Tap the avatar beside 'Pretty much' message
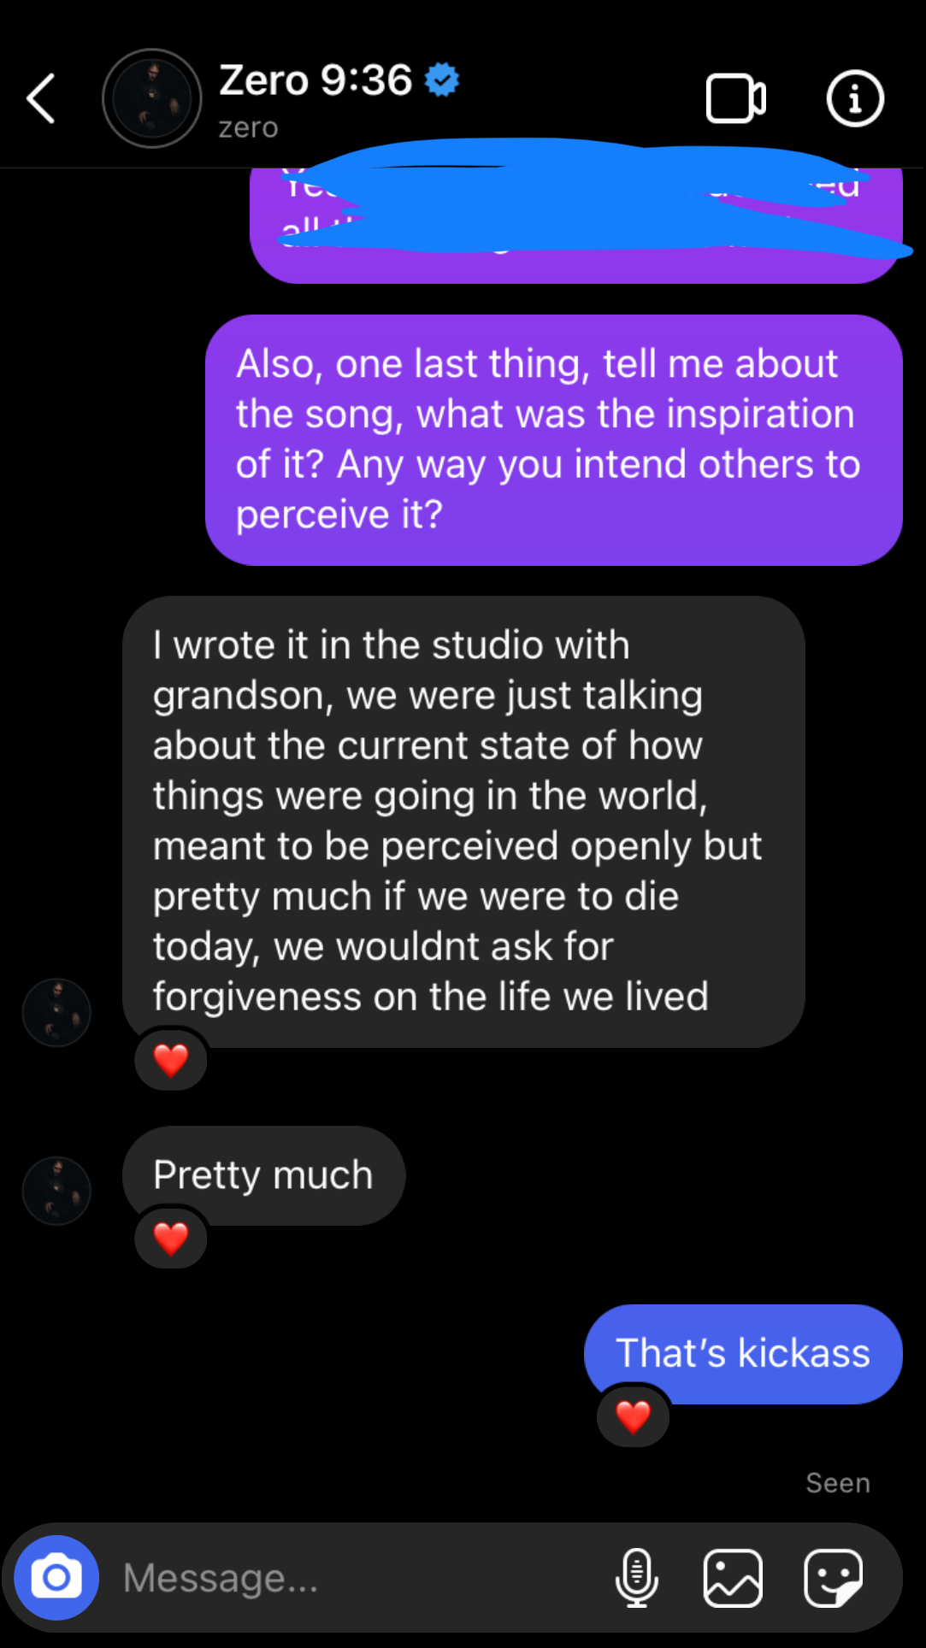The image size is (926, 1648). [56, 1191]
